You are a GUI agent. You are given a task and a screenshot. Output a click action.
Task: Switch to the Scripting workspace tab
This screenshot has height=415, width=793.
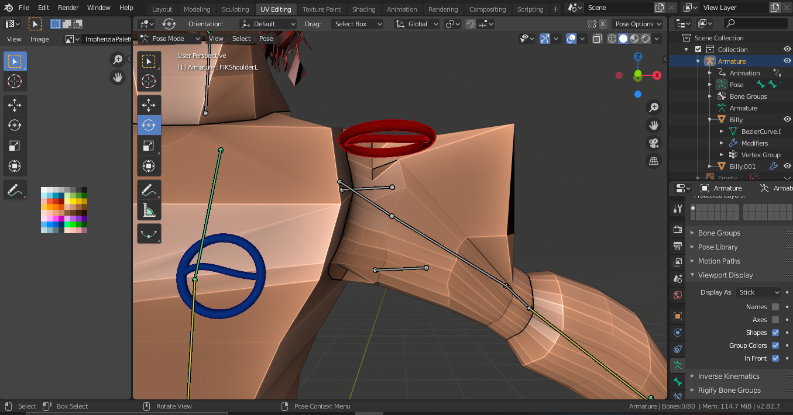(530, 9)
